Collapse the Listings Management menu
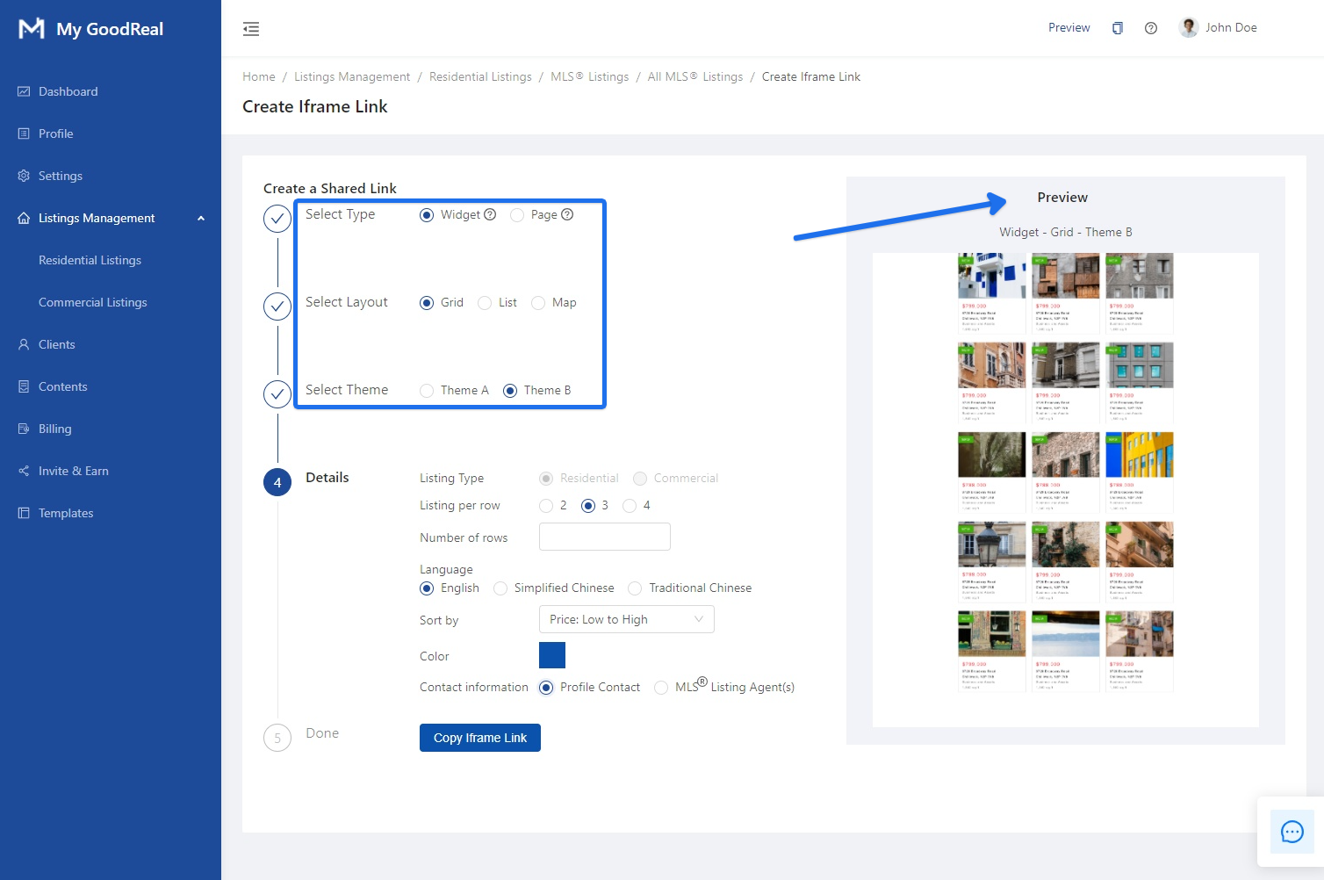The height and width of the screenshot is (880, 1324). pos(201,218)
